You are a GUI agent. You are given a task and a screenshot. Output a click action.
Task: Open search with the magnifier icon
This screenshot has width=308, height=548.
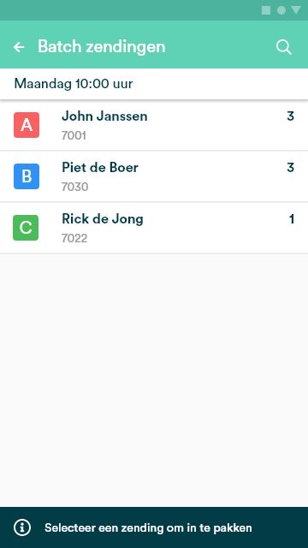283,47
